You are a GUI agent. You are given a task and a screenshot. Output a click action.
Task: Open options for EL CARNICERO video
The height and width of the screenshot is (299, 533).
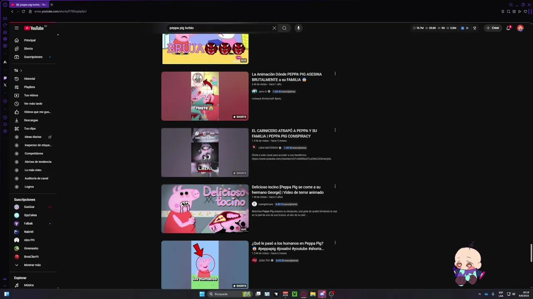click(335, 130)
